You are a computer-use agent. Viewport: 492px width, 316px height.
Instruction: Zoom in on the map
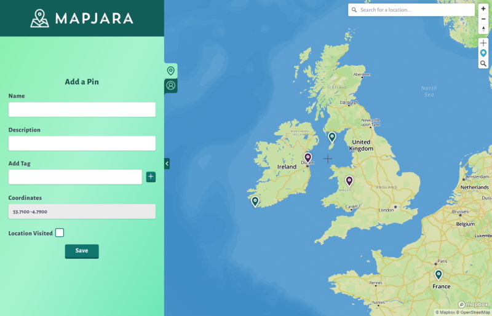point(483,9)
